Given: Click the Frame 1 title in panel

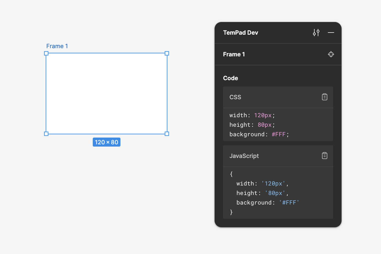Looking at the screenshot, I should pos(234,54).
